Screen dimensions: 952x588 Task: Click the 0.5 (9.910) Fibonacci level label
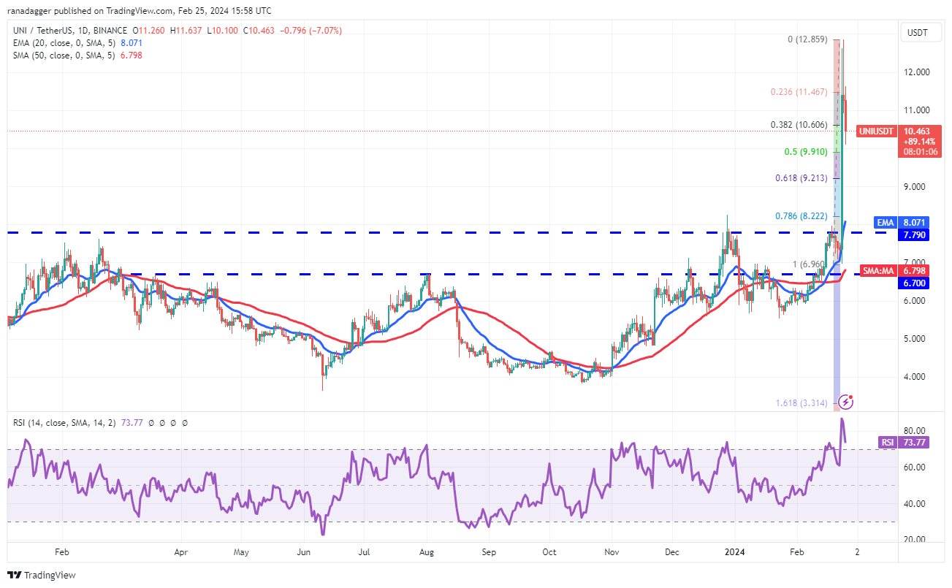805,152
